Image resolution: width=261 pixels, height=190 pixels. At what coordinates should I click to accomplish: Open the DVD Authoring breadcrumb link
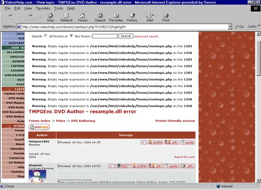click(83, 121)
